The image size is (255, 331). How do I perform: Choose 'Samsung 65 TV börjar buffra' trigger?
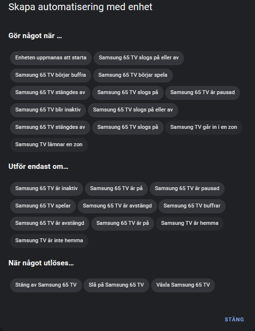pos(51,75)
